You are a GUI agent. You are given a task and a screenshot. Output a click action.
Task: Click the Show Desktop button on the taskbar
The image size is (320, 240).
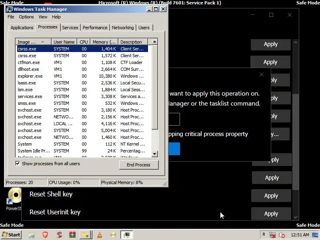click(316, 235)
